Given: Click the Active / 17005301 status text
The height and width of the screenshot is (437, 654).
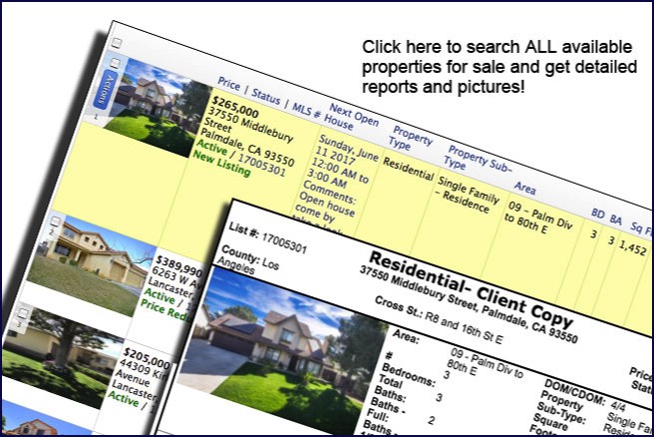Looking at the screenshot, I should click(241, 159).
